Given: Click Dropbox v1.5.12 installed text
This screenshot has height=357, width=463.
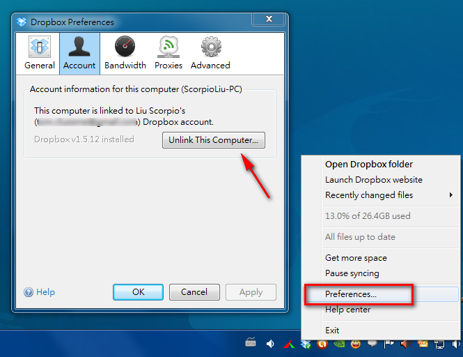Looking at the screenshot, I should [84, 139].
